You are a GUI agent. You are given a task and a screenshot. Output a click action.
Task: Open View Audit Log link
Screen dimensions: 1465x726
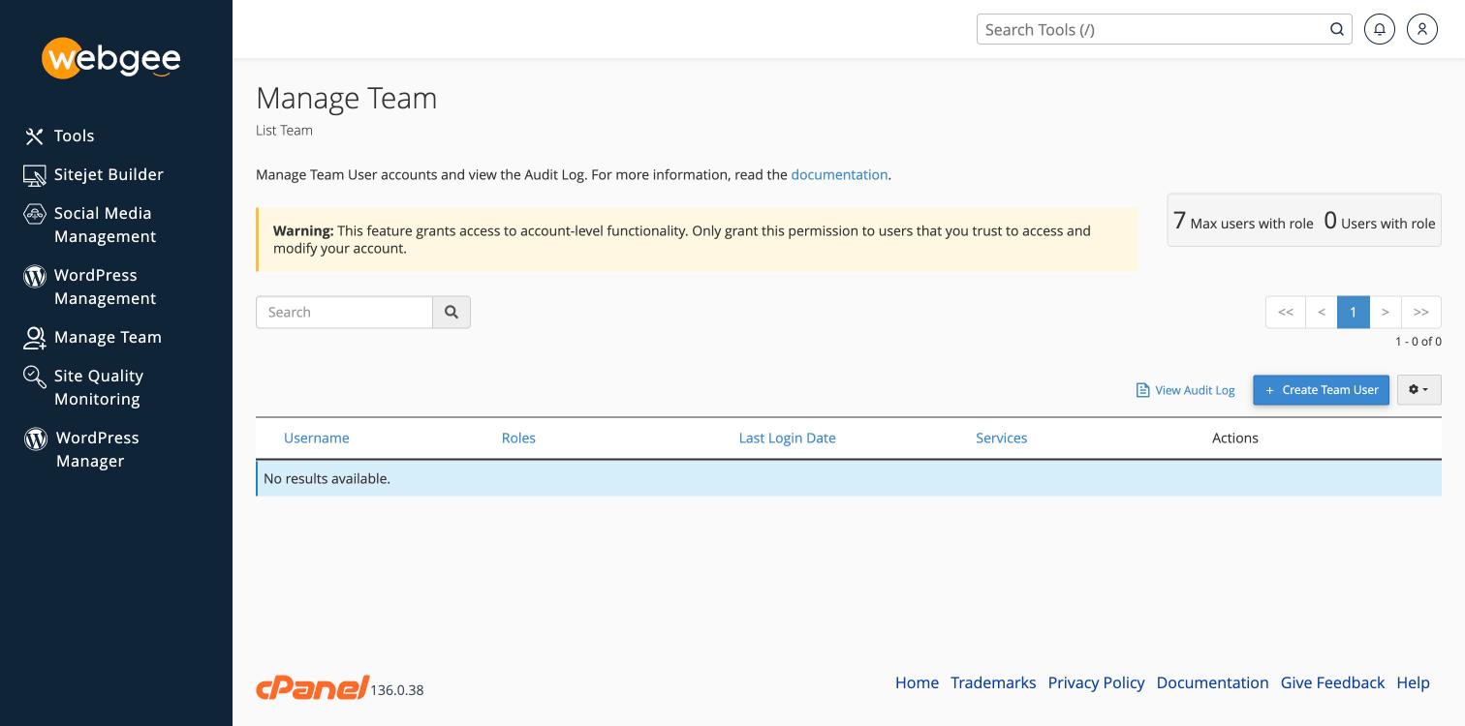(x=1186, y=390)
